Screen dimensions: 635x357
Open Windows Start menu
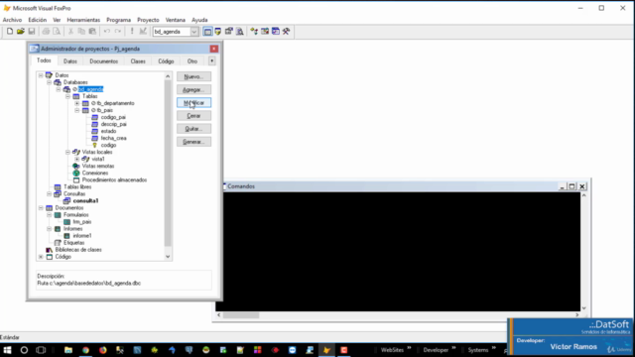7,350
